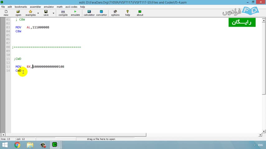Image resolution: width=266 pixels, height=149 pixels.
Task: Save the file with the save icon
Action: (46, 13)
